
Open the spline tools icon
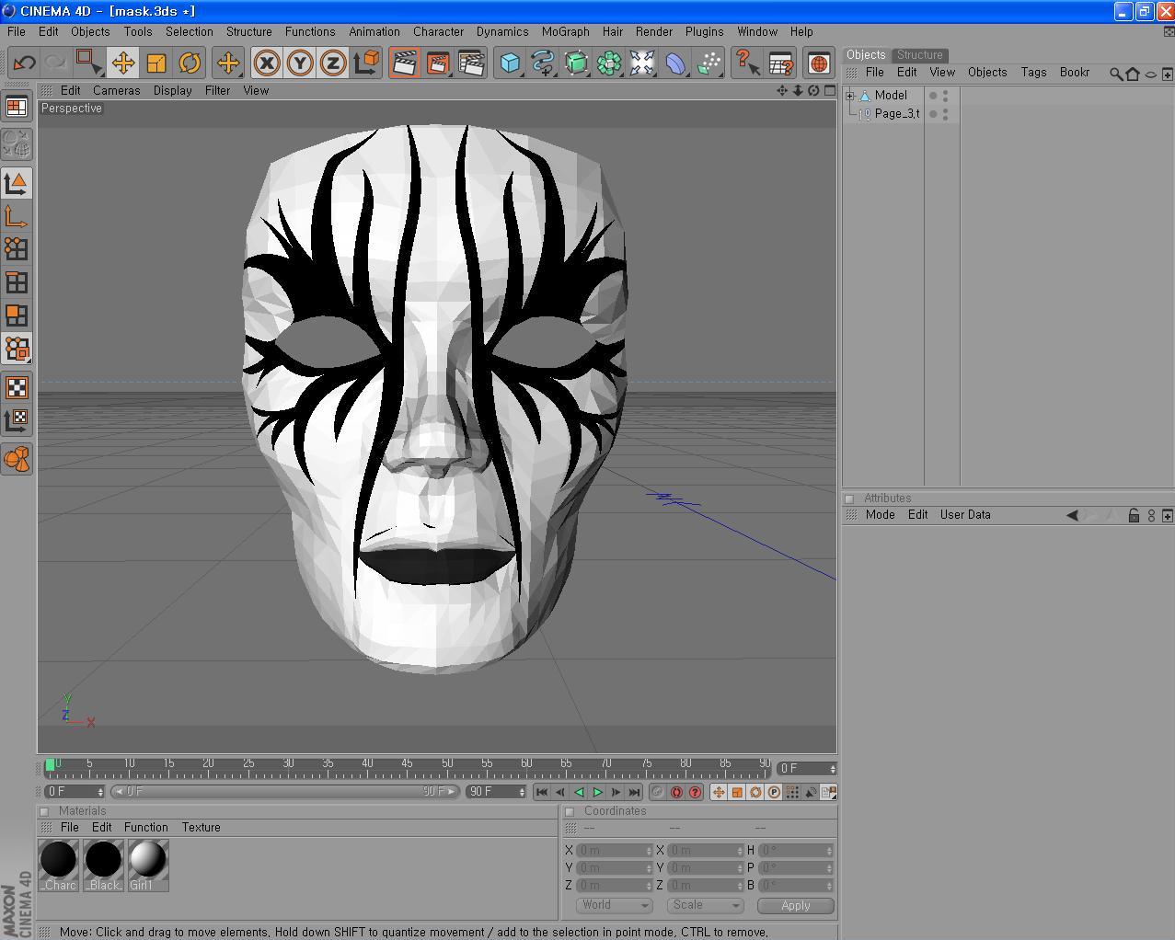coord(543,63)
